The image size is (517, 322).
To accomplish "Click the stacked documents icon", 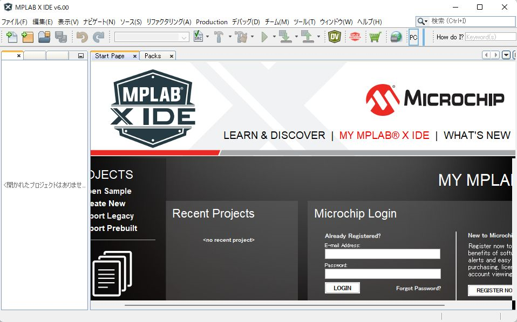I will 112,274.
